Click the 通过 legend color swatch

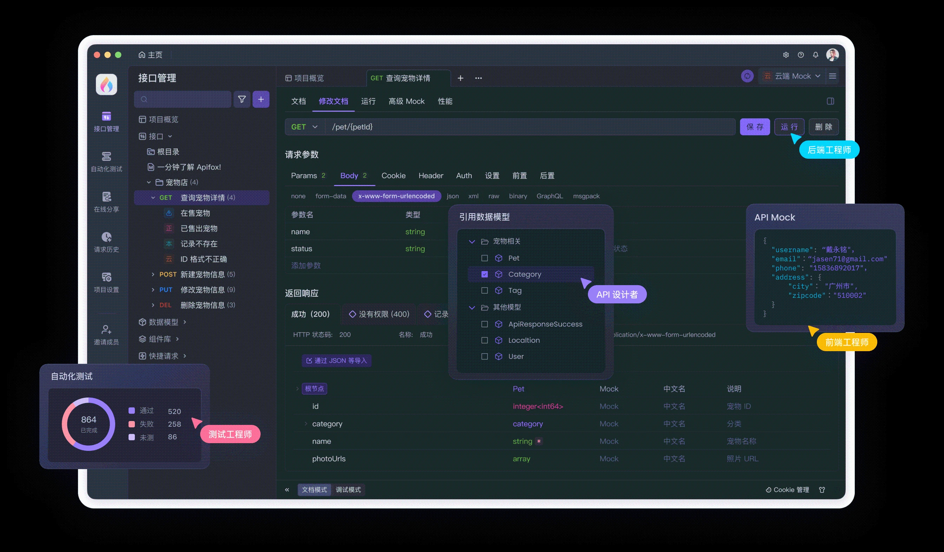click(131, 410)
